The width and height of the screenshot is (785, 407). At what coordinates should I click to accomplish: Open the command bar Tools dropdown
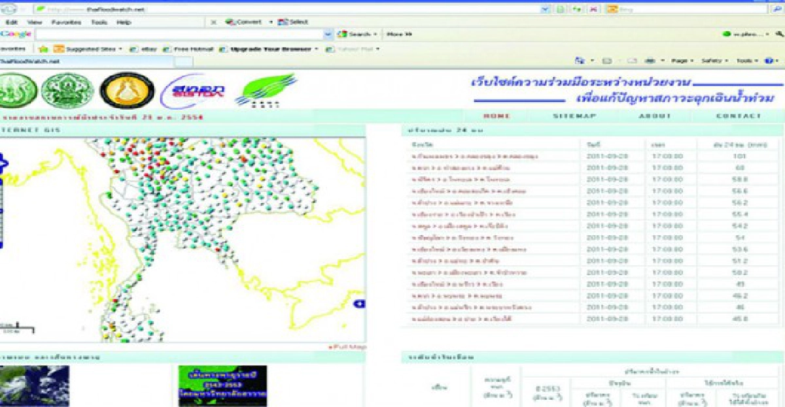tap(747, 61)
